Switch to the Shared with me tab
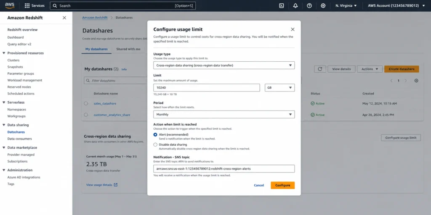The height and width of the screenshot is (215, 431). [x=128, y=49]
